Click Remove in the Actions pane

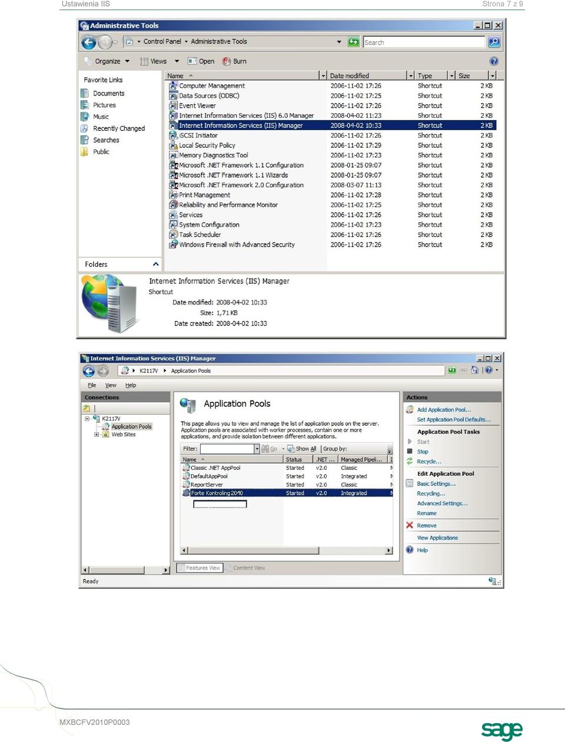coord(427,525)
